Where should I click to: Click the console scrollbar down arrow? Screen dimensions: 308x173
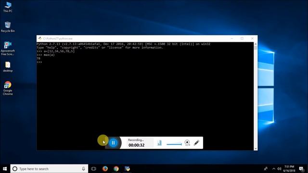coord(256,148)
